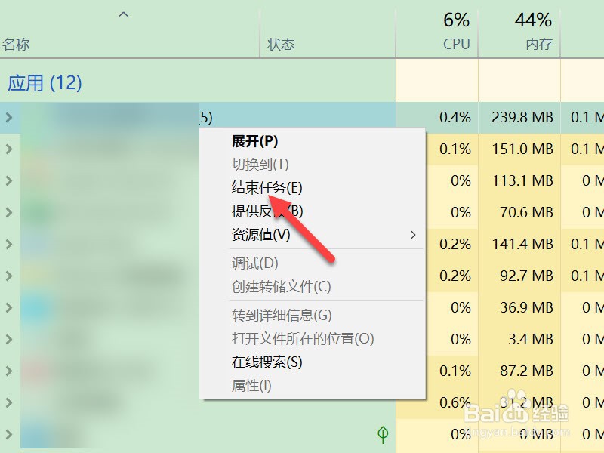Sort by the CPU column header
Viewport: 604px width, 453px height.
pos(454,44)
